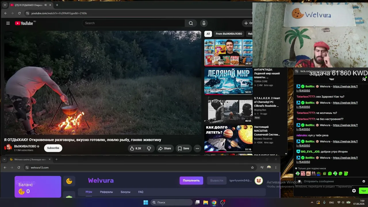Subscribe to the ВЫЖИВАЛОВО channel
This screenshot has width=368, height=207.
click(53, 148)
